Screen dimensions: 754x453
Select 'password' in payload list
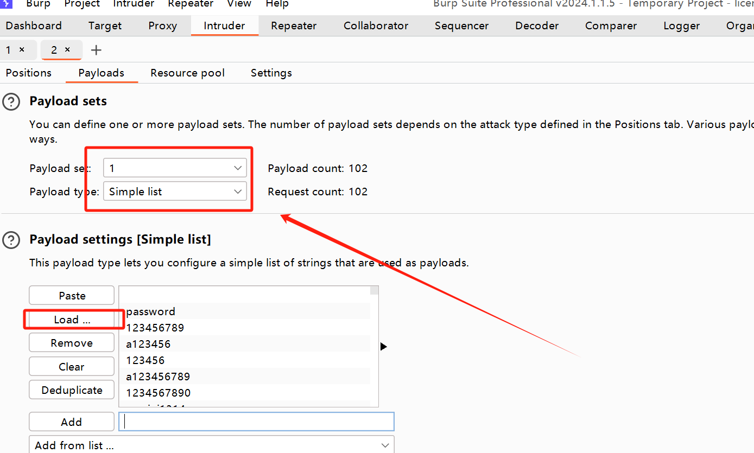point(244,311)
